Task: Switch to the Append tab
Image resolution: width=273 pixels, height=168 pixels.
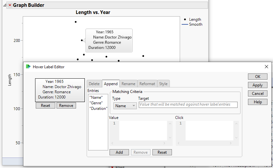Action: pos(111,84)
